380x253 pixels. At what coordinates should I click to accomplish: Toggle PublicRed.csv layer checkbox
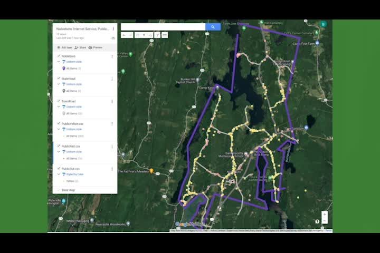pyautogui.click(x=59, y=146)
